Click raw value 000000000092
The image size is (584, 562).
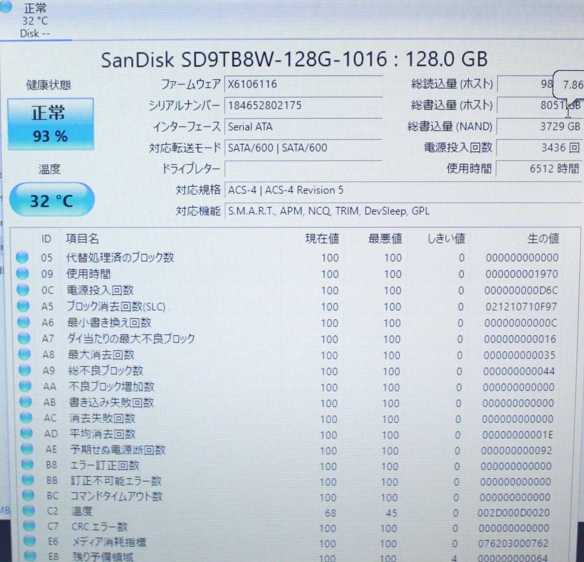point(516,451)
